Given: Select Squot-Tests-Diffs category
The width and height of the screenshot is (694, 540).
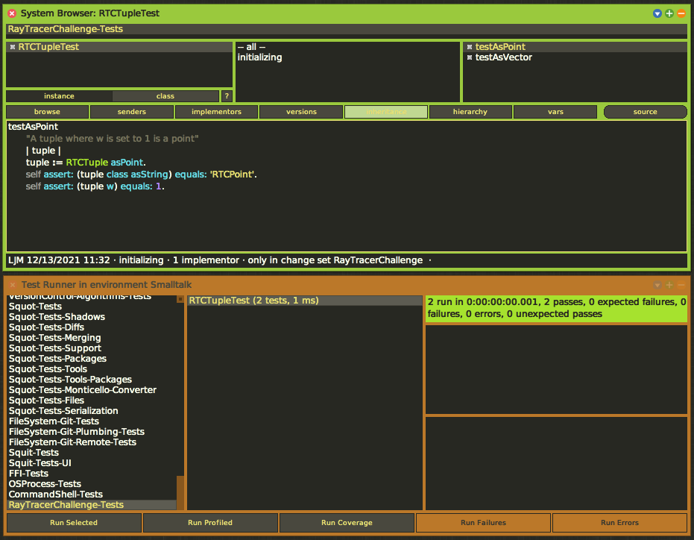Looking at the screenshot, I should point(92,327).
